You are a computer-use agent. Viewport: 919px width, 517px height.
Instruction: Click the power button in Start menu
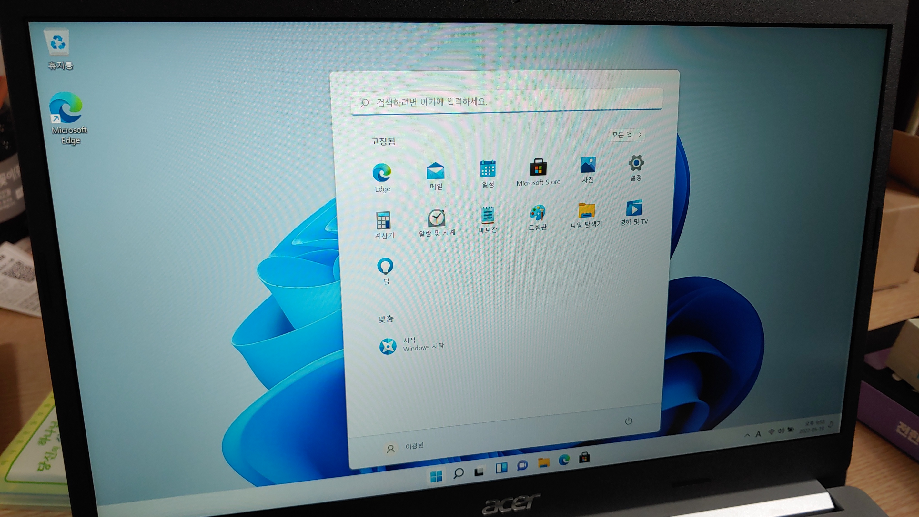click(628, 421)
